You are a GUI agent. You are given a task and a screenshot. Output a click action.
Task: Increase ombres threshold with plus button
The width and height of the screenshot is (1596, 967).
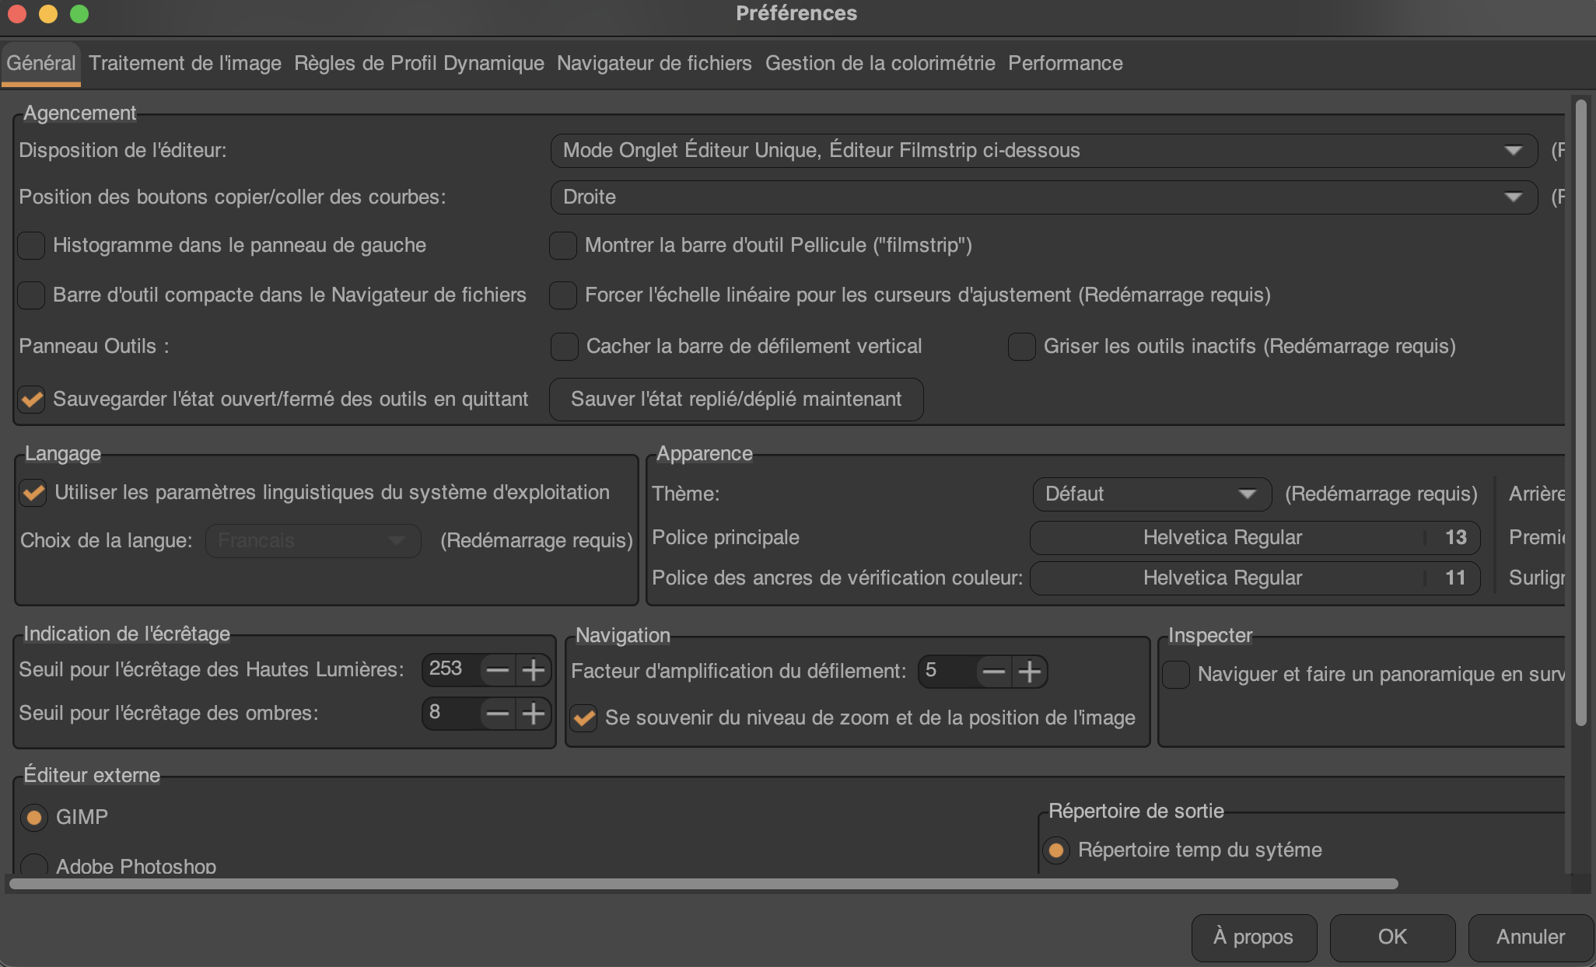tap(534, 713)
